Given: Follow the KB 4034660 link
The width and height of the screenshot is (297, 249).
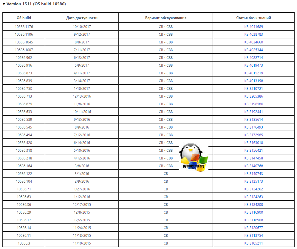Looking at the screenshot, I should (x=253, y=42).
